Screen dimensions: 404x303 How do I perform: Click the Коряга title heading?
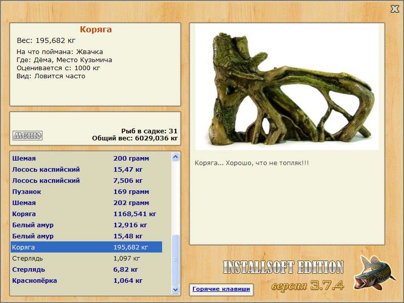pos(95,29)
